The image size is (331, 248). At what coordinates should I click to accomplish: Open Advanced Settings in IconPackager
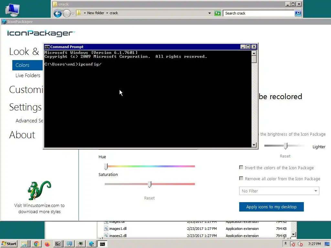[x=29, y=121]
